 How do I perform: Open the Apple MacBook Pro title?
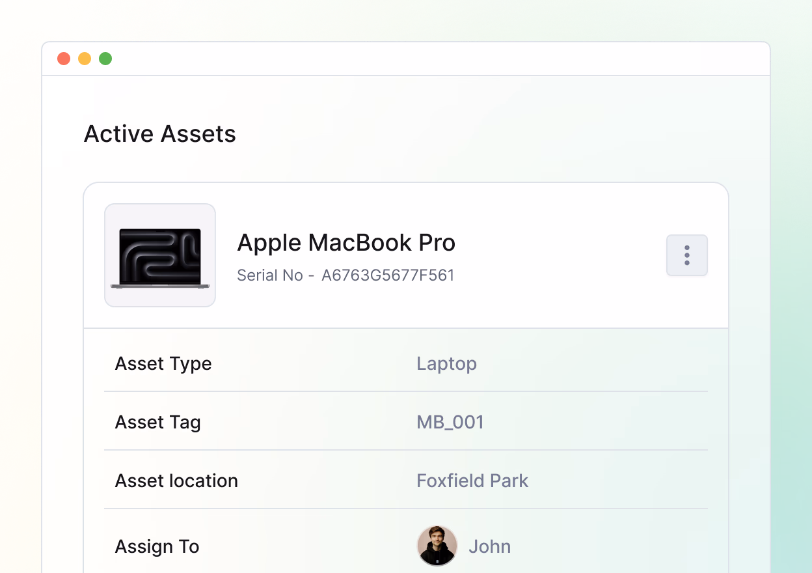coord(346,243)
